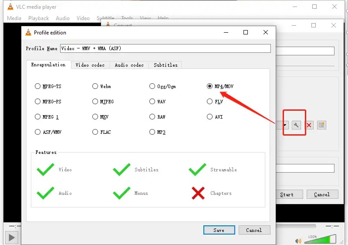The width and height of the screenshot is (348, 245).
Task: Close the Profile edition dialog
Action: [266, 32]
